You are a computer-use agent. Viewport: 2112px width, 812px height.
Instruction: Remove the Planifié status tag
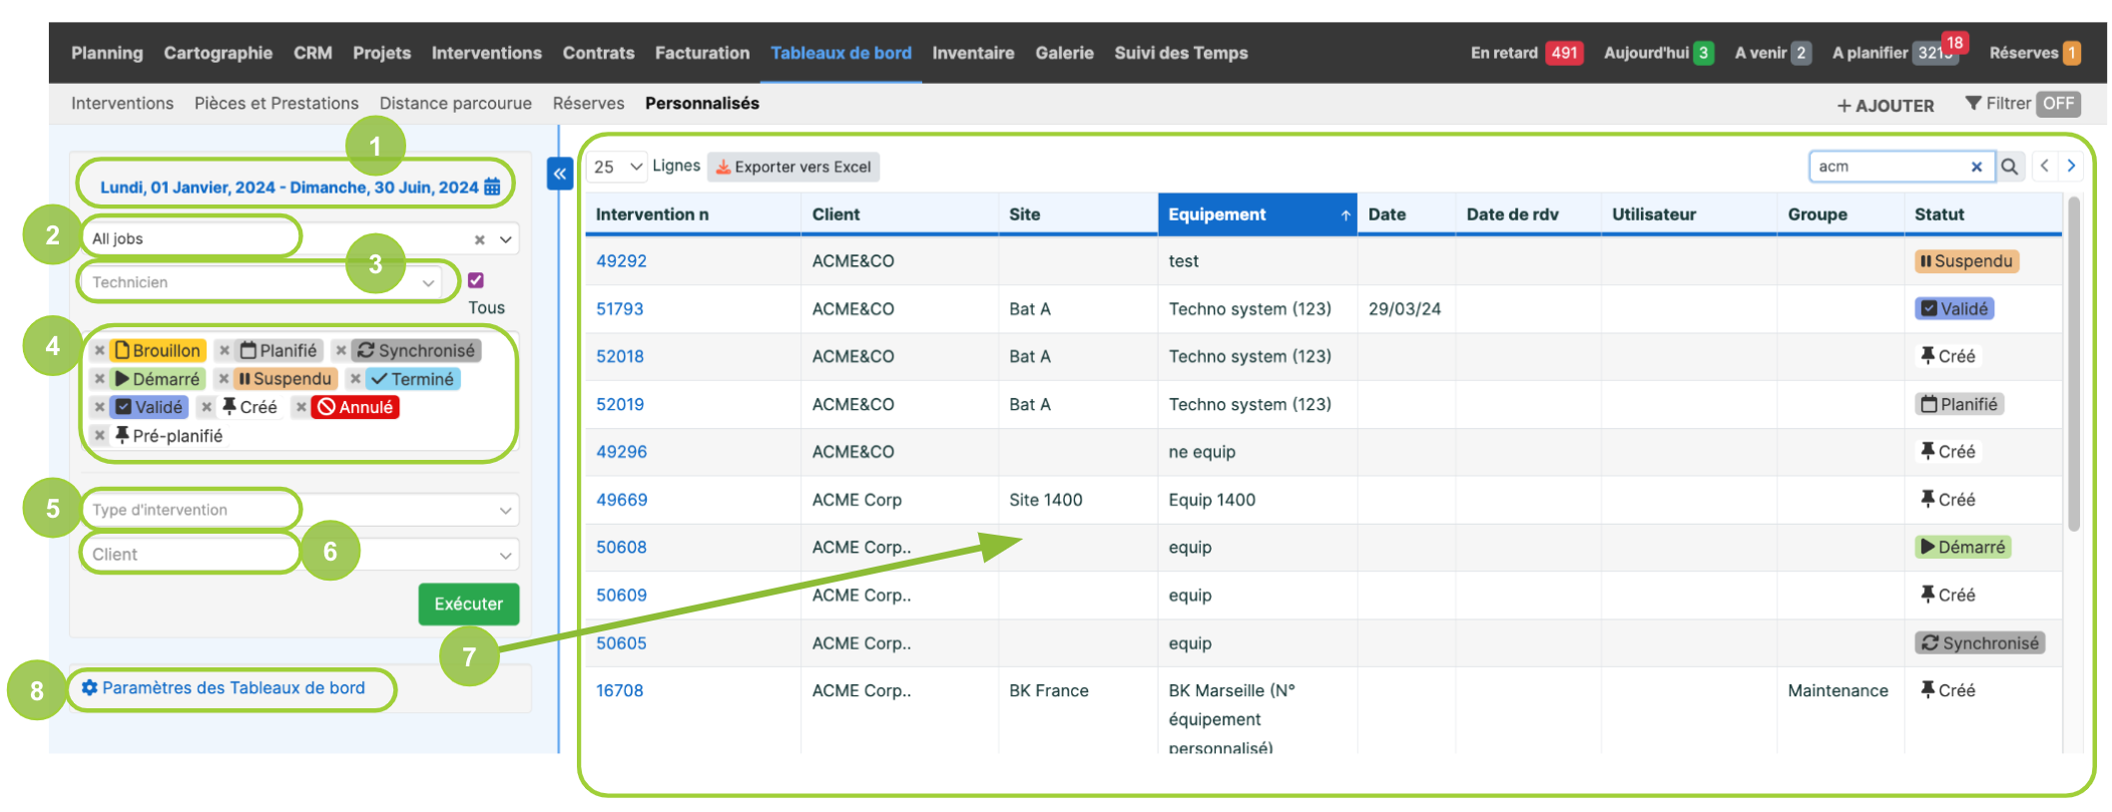[x=225, y=350]
